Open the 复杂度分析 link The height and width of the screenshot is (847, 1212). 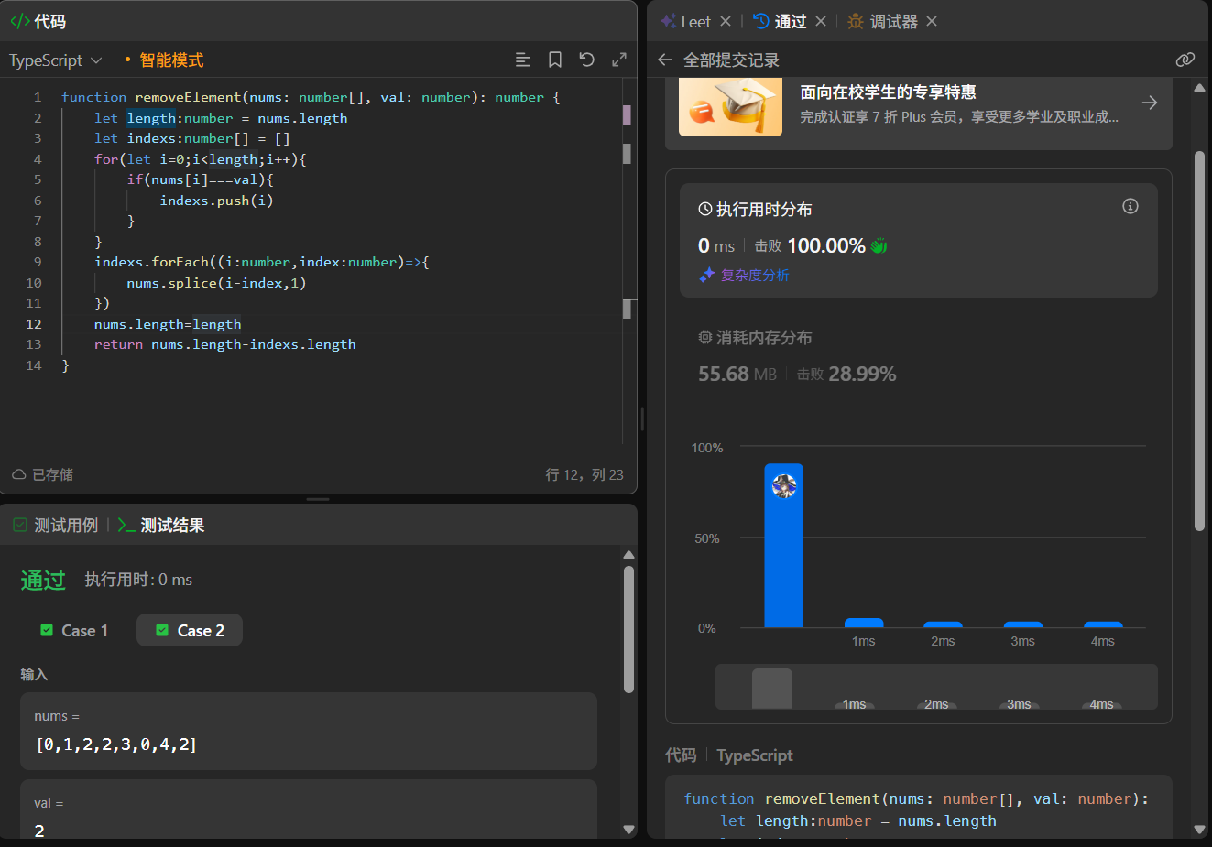pos(754,275)
